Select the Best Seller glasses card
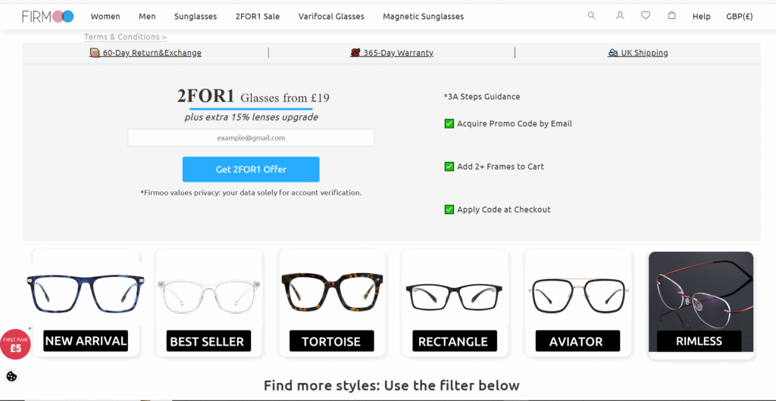776x401 pixels. point(209,303)
